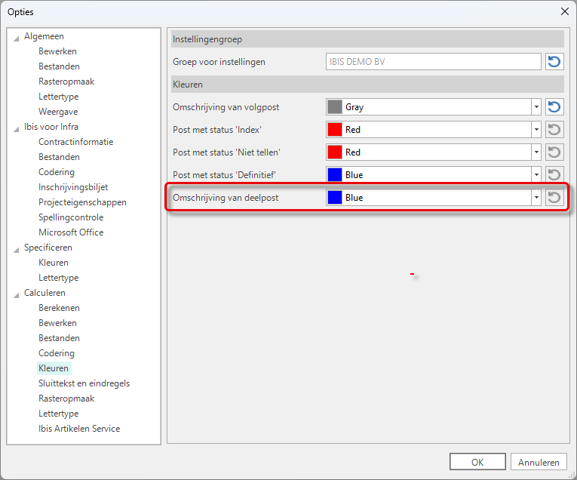Reset 'Omschrijving van volgpost' color to default
The width and height of the screenshot is (577, 480).
pyautogui.click(x=554, y=107)
